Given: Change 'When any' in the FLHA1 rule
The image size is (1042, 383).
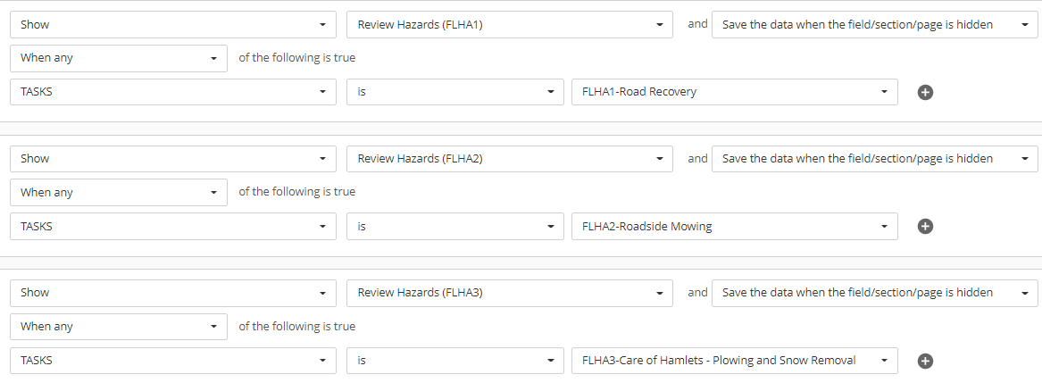Looking at the screenshot, I should pyautogui.click(x=118, y=58).
